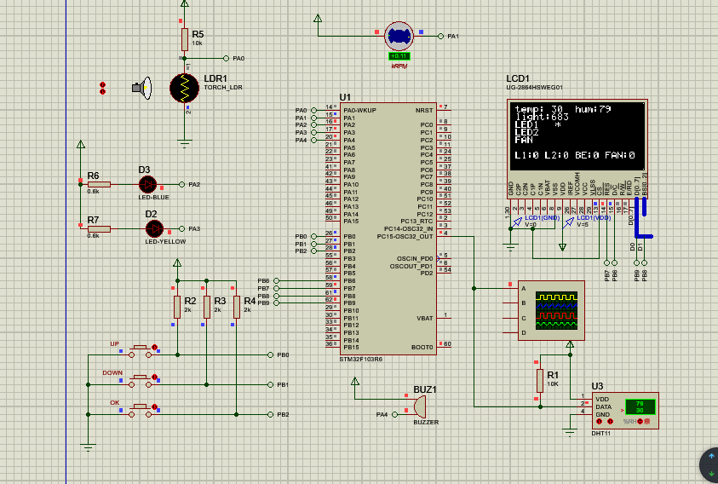This screenshot has width=718, height=484.
Task: Select pull-up resistor R2
Action: click(x=177, y=307)
